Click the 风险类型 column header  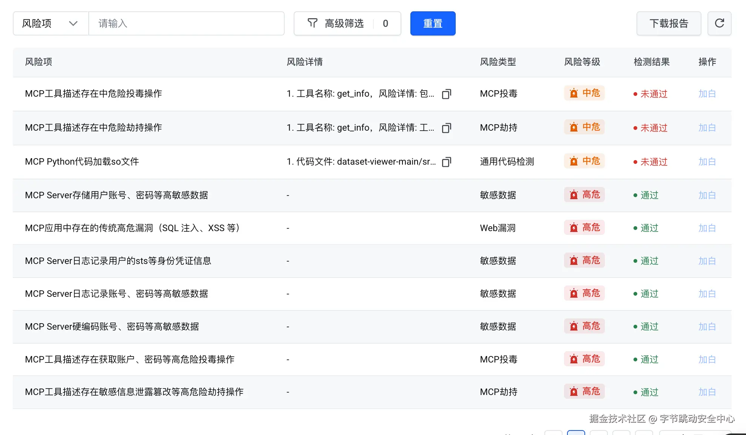pyautogui.click(x=498, y=62)
